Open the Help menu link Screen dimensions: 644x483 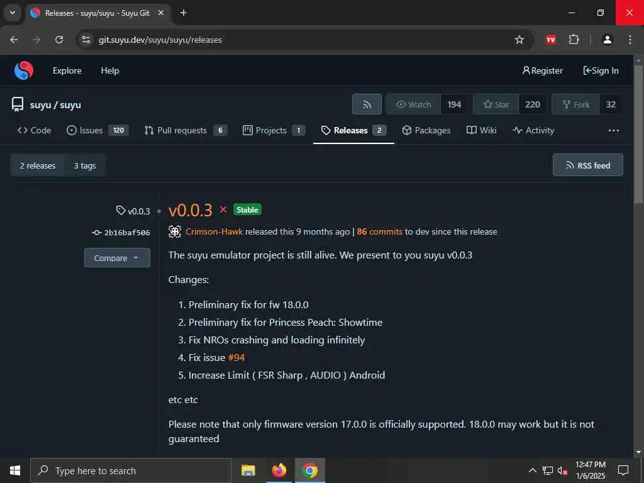tap(110, 70)
